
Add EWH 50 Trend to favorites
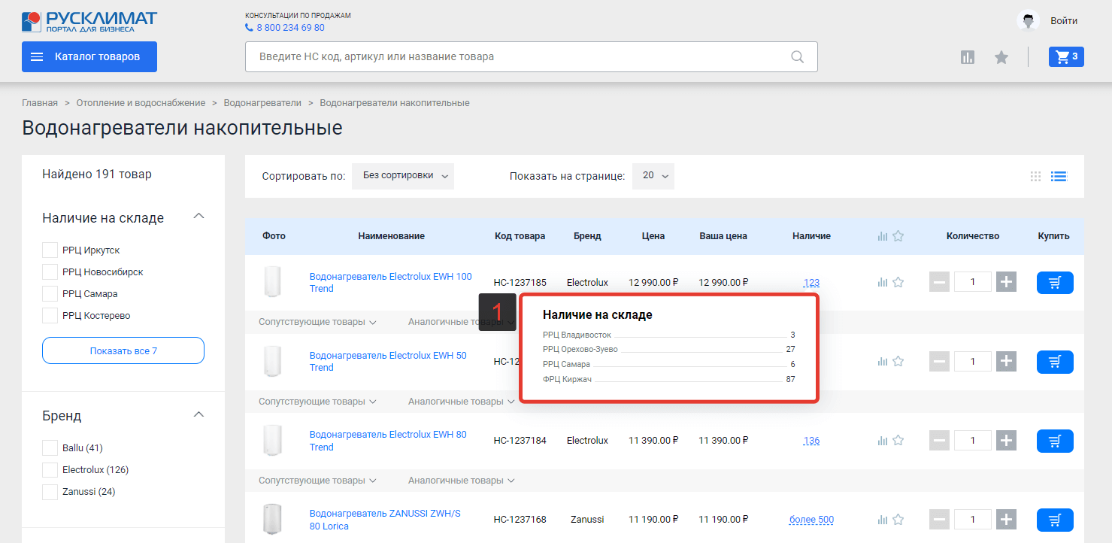pos(898,362)
